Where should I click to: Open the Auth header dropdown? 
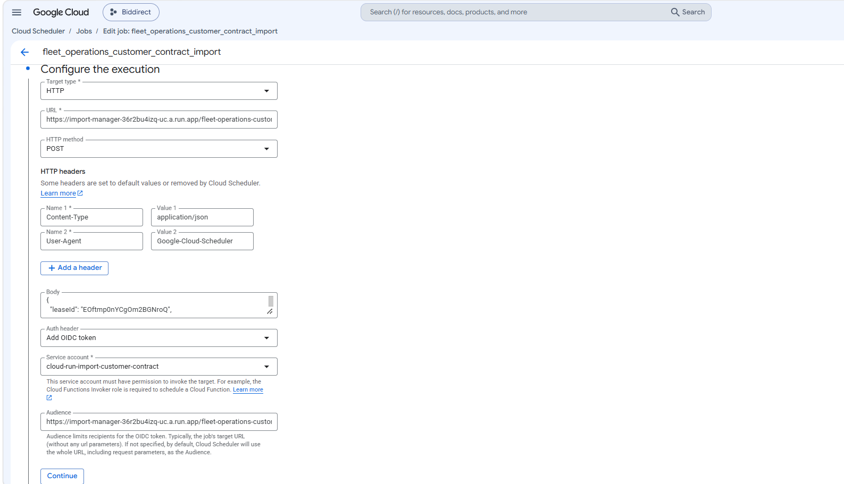click(x=159, y=338)
